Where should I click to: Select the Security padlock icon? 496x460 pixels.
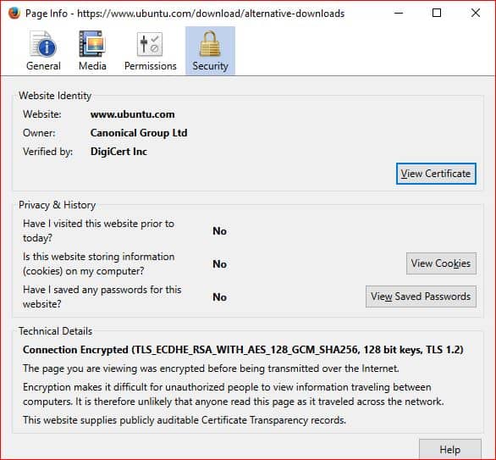[x=210, y=44]
